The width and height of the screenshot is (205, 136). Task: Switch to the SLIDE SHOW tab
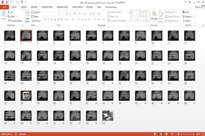pos(77,7)
